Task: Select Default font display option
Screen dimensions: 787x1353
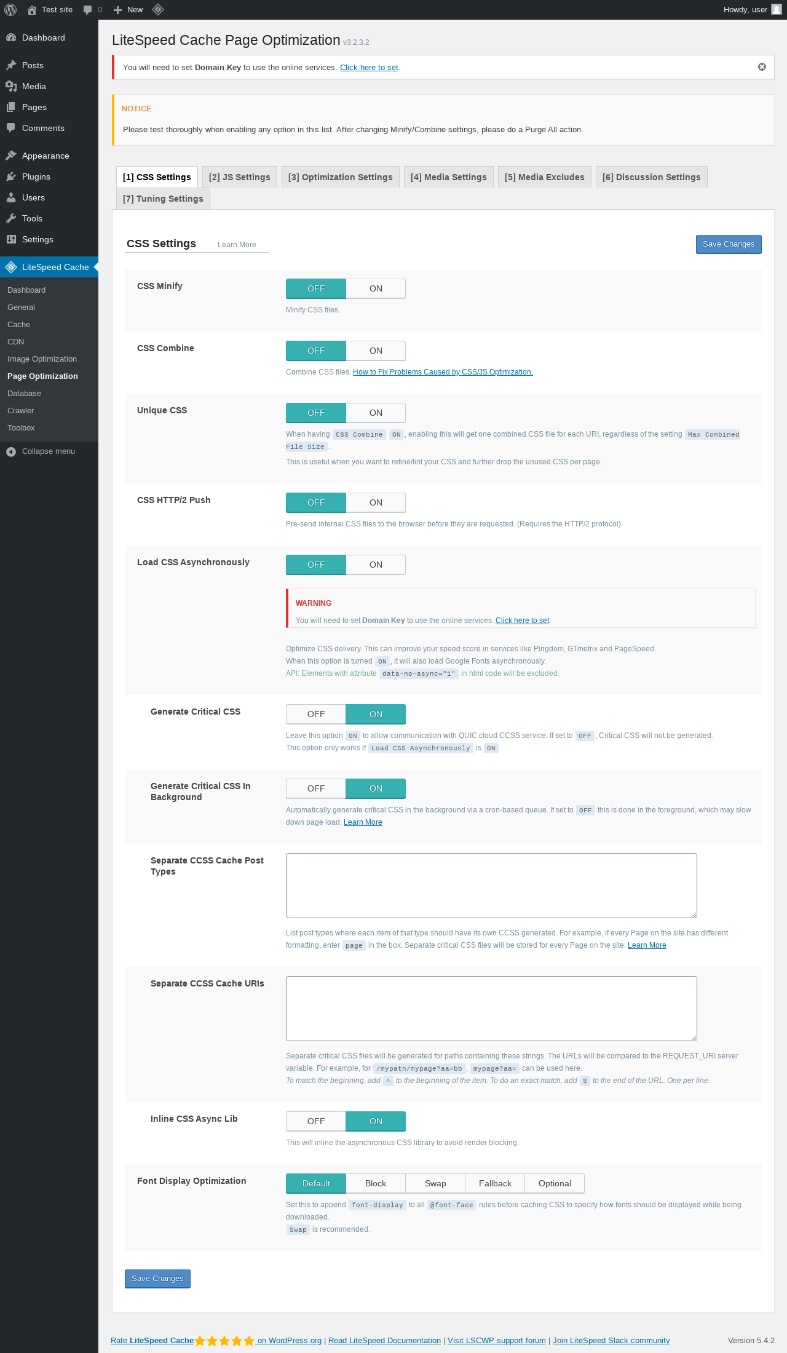Action: click(x=316, y=1183)
